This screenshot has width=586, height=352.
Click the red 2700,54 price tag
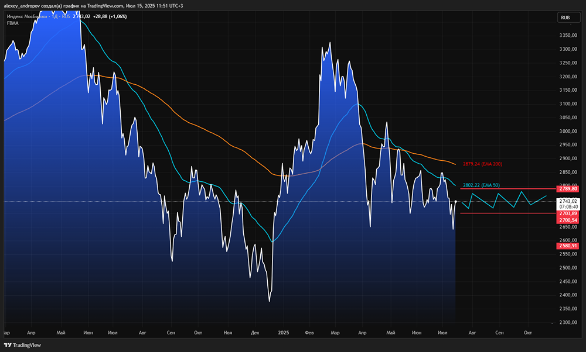[x=568, y=220]
